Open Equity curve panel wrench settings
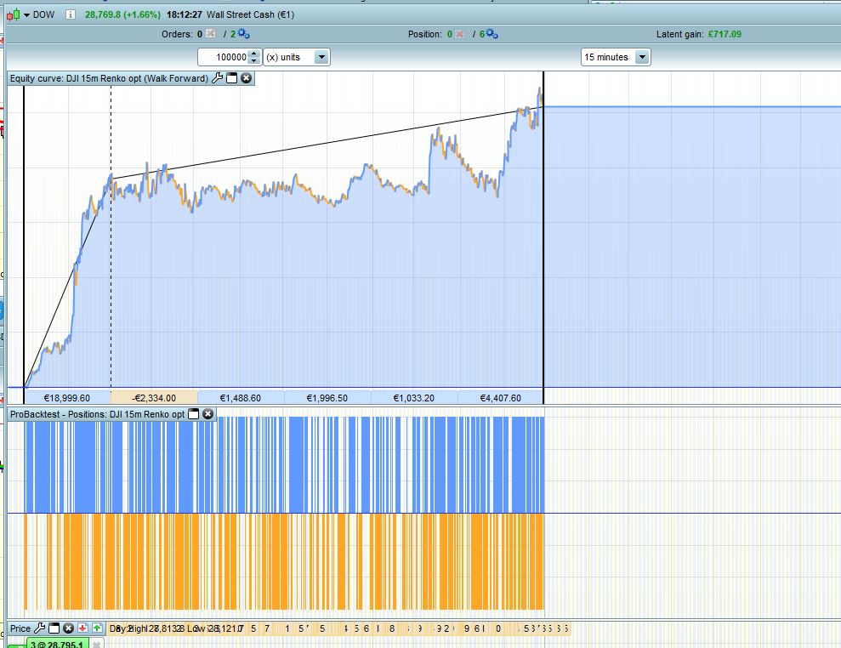Viewport: 841px width, 648px height. (x=217, y=78)
